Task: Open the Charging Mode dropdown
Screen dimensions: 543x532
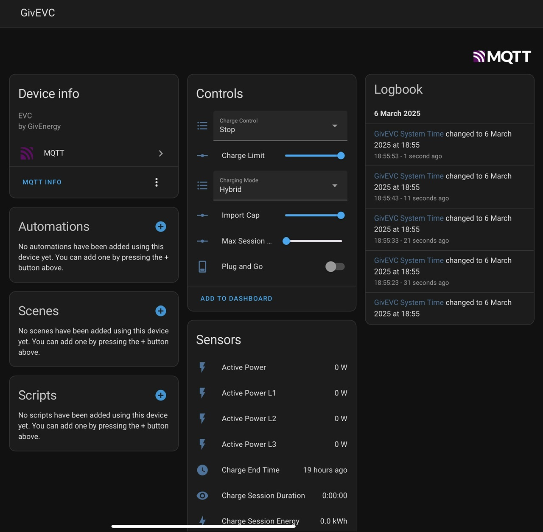Action: coord(280,185)
